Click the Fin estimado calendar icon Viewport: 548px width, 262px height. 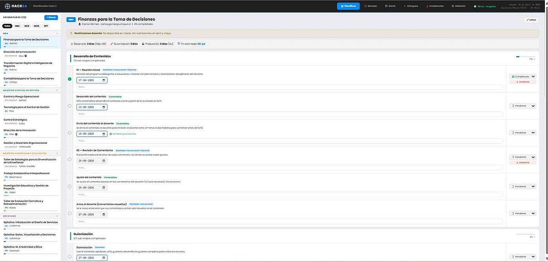(x=179, y=44)
